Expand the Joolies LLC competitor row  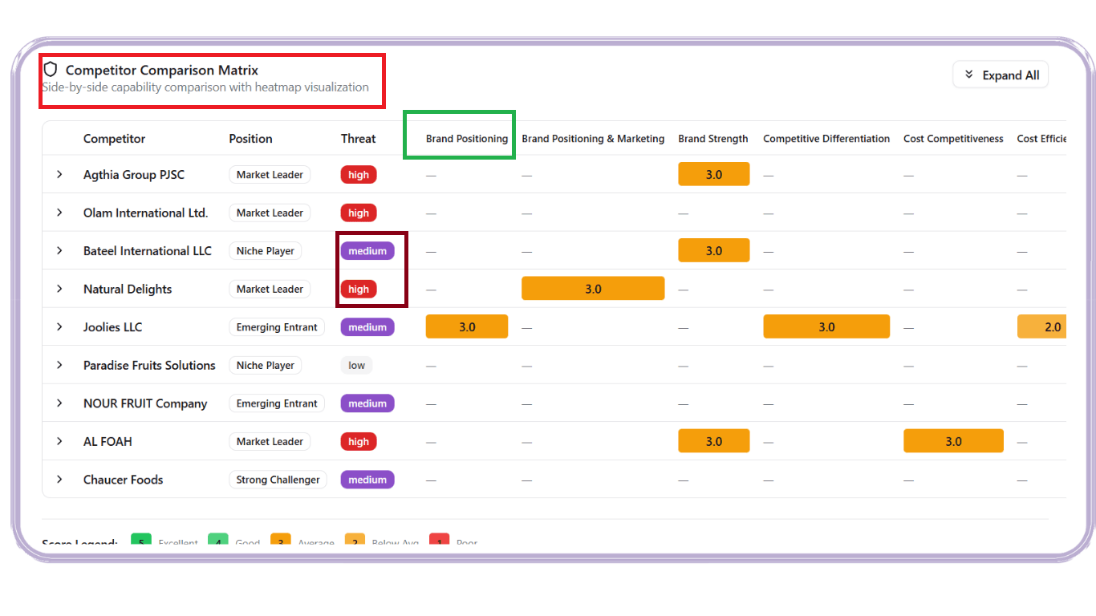59,327
